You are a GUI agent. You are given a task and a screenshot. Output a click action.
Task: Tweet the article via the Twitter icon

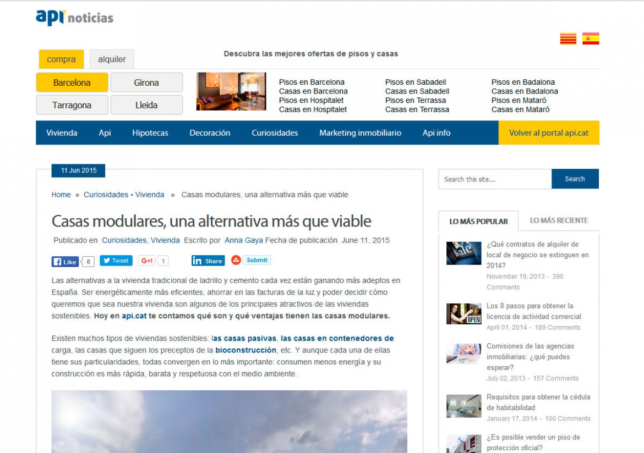[x=116, y=261]
